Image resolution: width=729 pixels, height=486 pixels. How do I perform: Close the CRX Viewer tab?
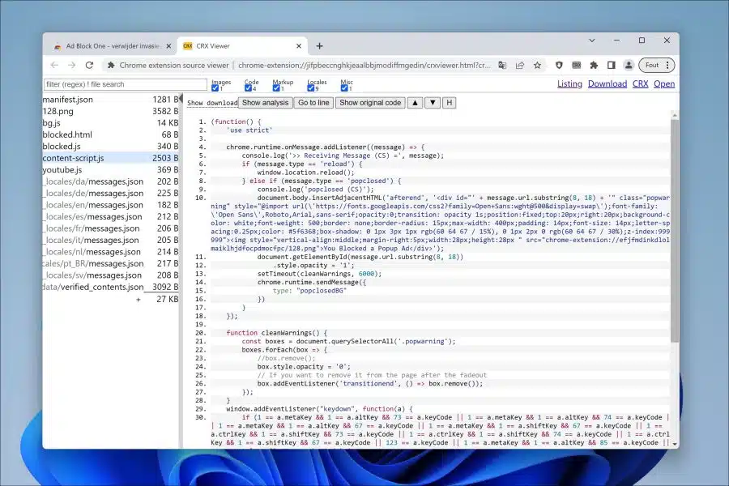pos(299,46)
